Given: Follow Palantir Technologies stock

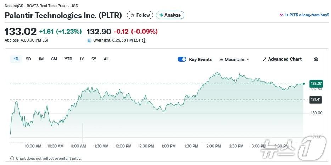Looking at the screenshot, I should click(140, 15).
